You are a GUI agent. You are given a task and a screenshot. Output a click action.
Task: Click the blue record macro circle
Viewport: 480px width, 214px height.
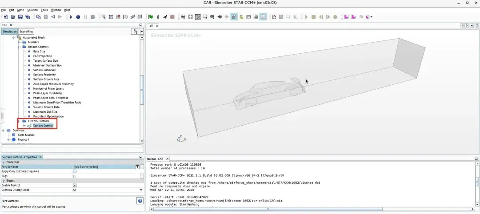78,17
